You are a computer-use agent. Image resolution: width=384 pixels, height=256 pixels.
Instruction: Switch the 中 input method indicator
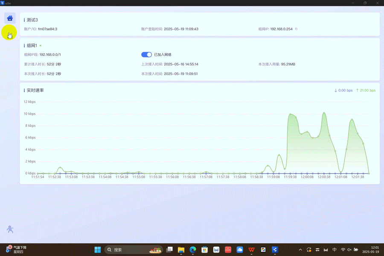pyautogui.click(x=335, y=250)
